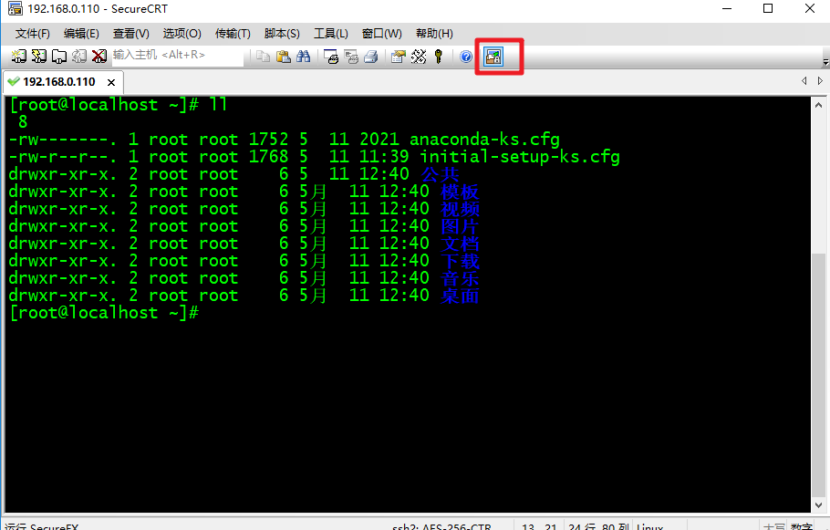Open the Connect in Tab icon
The width and height of the screenshot is (830, 530).
pyautogui.click(x=59, y=57)
